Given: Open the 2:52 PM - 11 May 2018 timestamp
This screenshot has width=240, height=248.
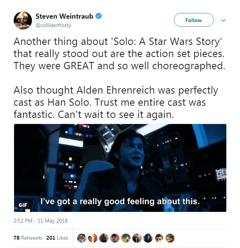Looking at the screenshot, I should tap(41, 221).
